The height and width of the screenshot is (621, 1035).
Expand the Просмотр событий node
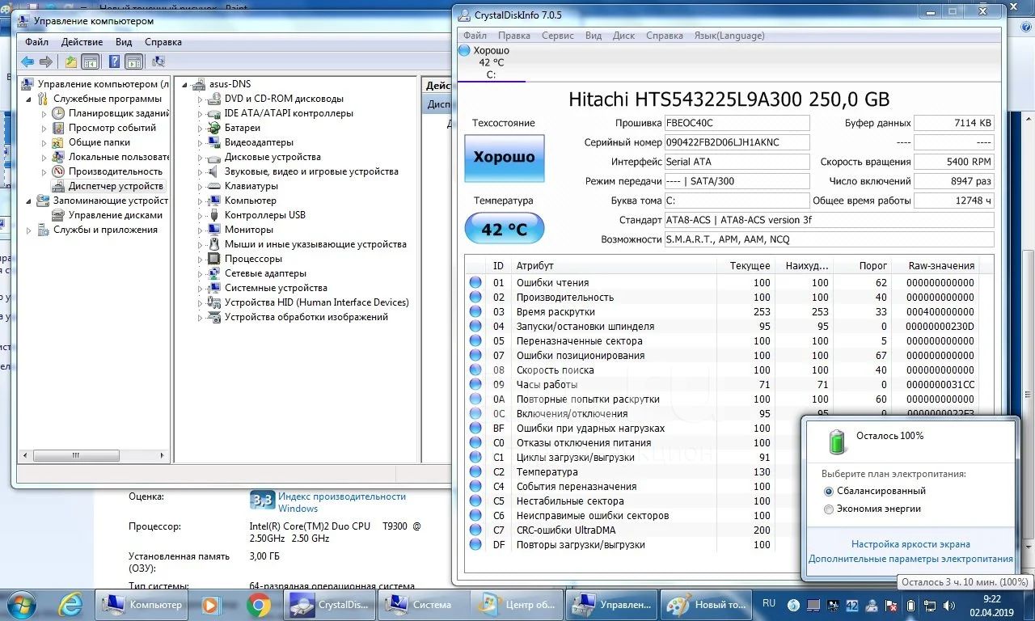click(x=44, y=128)
